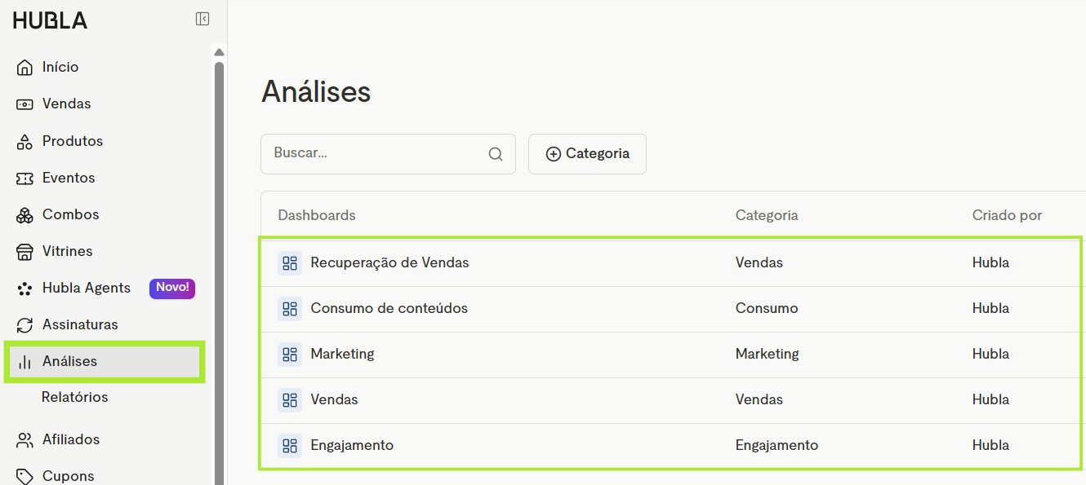
Task: Click the Vendas money icon in sidebar
Action: point(24,104)
